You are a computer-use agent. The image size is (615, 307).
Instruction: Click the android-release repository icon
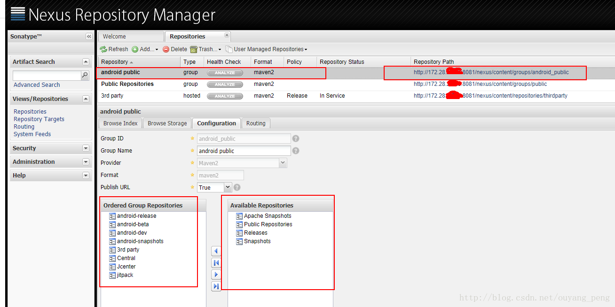click(x=112, y=216)
